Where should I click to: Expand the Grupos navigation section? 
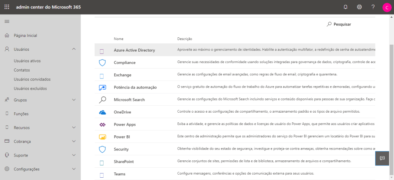click(x=74, y=100)
